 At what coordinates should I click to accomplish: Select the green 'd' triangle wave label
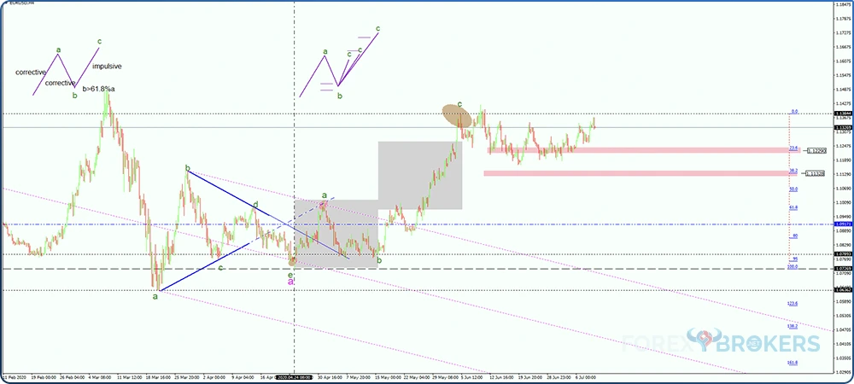(254, 205)
